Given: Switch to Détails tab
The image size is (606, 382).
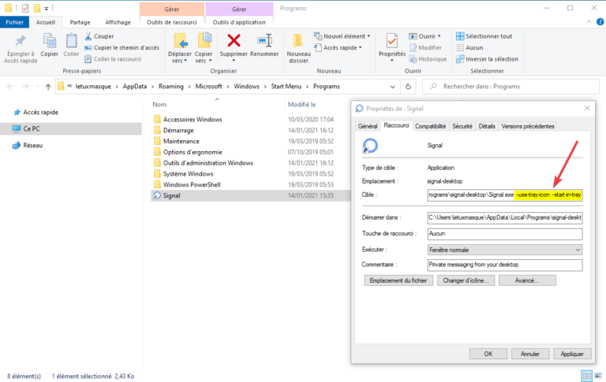Looking at the screenshot, I should coord(487,126).
